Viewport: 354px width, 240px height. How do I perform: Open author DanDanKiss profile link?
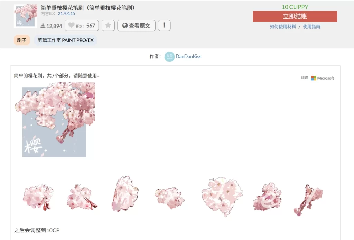coord(188,57)
